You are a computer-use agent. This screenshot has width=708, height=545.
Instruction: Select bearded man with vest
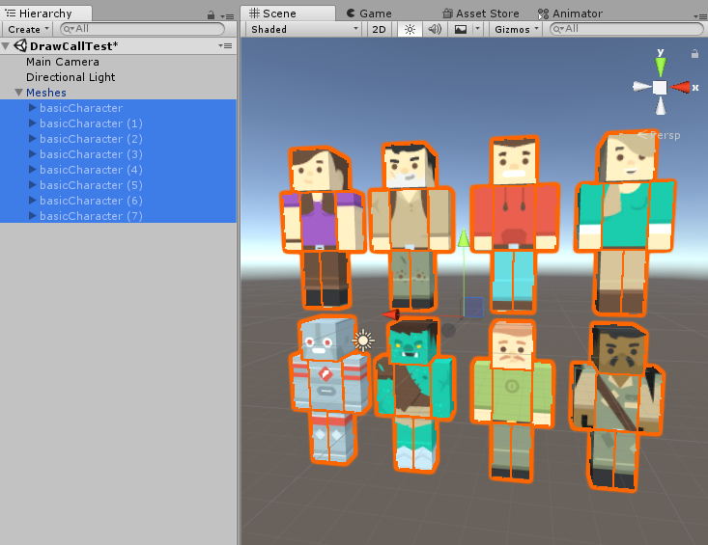coord(411,227)
